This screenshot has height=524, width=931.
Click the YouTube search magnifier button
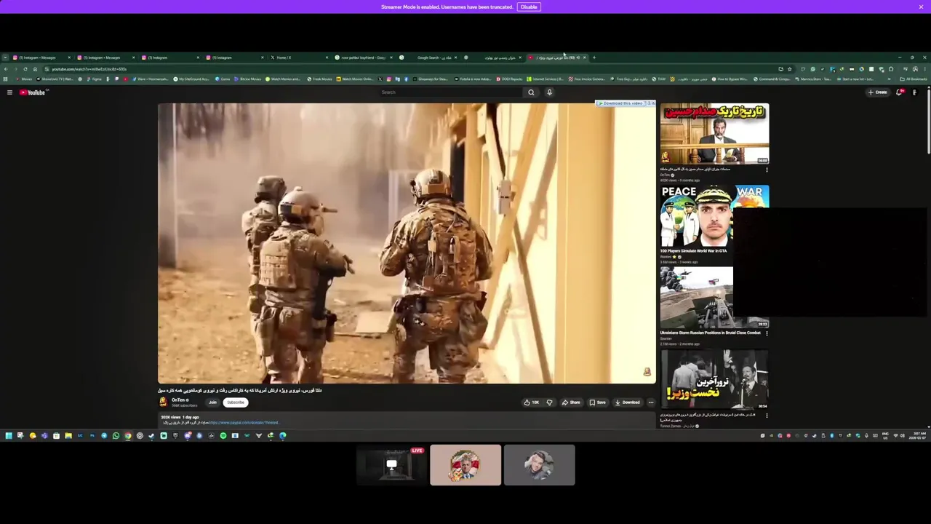531,92
